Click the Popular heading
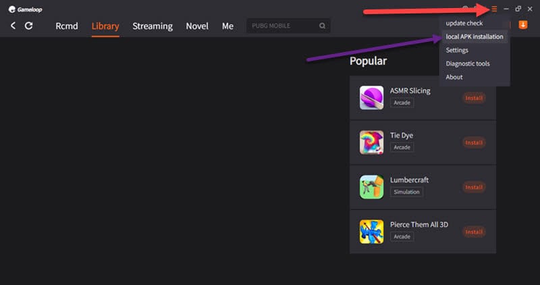540x285 pixels. click(x=368, y=61)
